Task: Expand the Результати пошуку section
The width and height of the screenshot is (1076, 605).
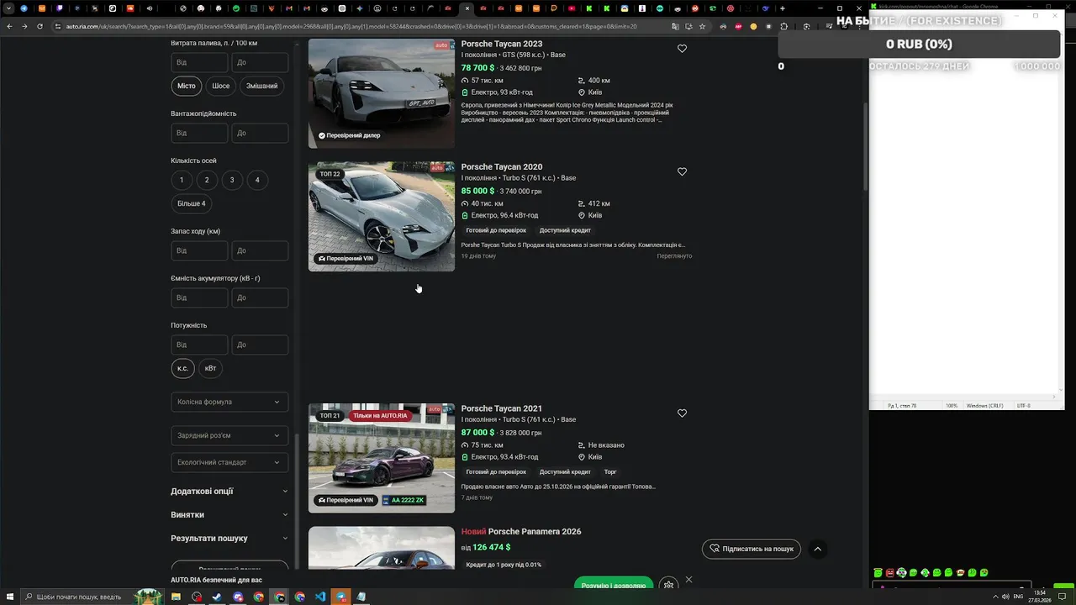Action: (229, 539)
